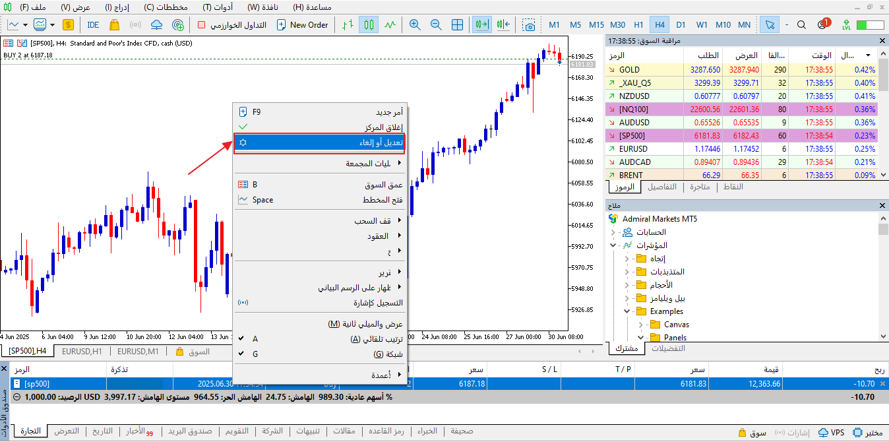Toggle chart shift from right edge
The image size is (889, 442).
pos(504,24)
